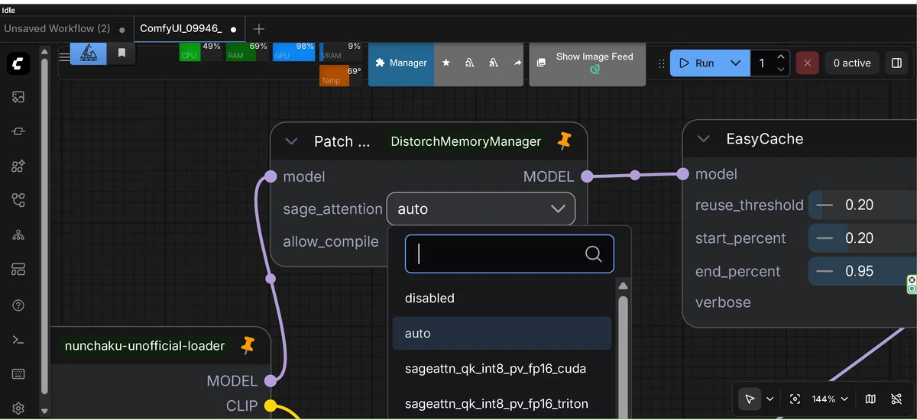Click the share arrow icon in Manager group
The image size is (917, 420).
[x=517, y=63]
